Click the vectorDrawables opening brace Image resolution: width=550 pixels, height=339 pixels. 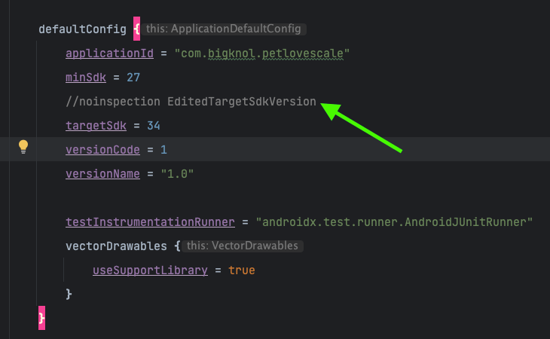coord(177,246)
